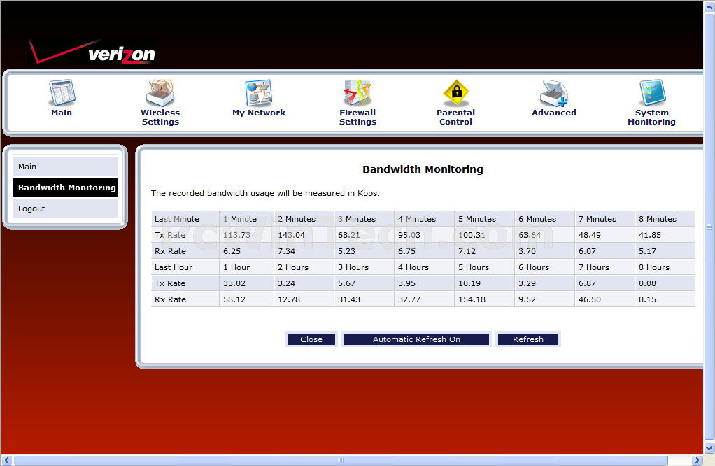Click Logout in the sidebar

(x=64, y=209)
